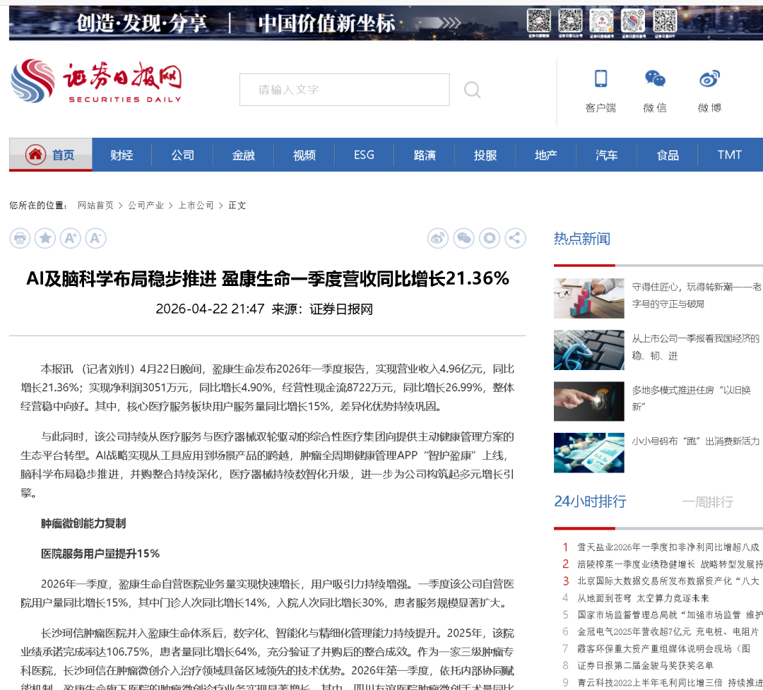
Task: Open the 投服 navigation tab
Action: pyautogui.click(x=485, y=155)
